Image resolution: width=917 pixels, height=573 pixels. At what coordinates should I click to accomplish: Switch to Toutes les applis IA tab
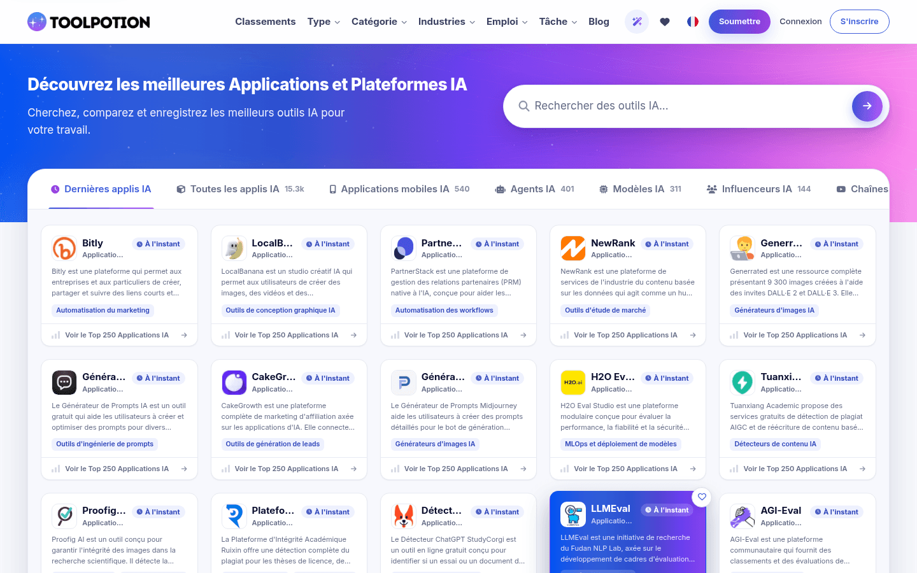click(x=240, y=189)
